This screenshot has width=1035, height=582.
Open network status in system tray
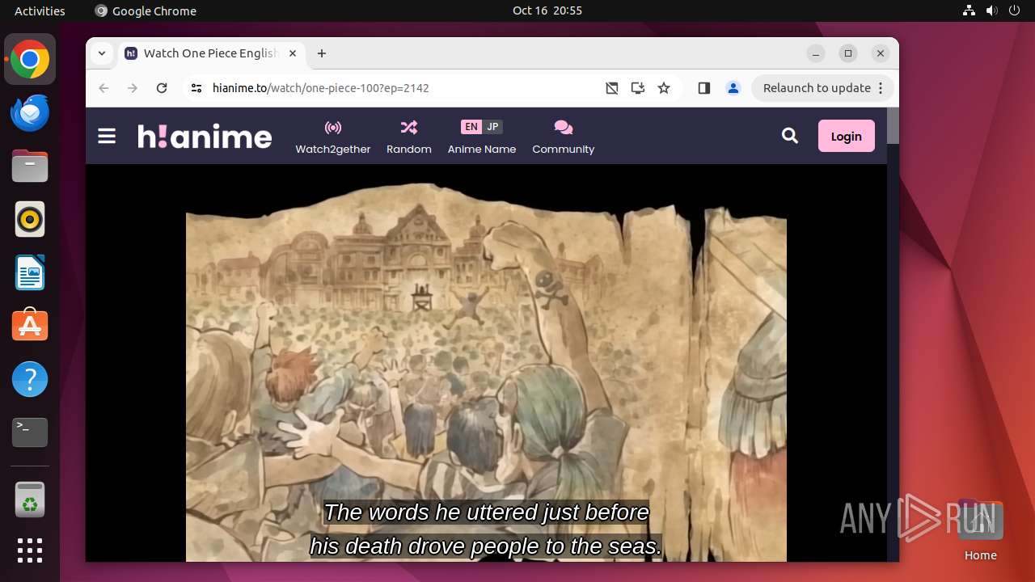pyautogui.click(x=970, y=11)
